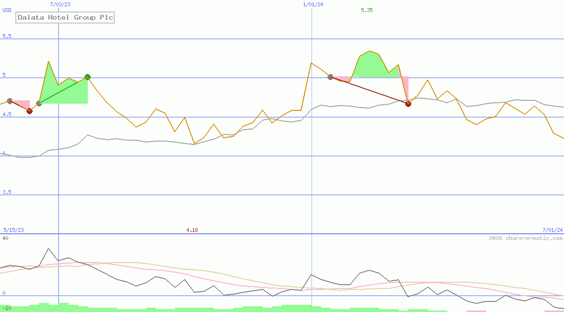Click the green 5.35 high value
This screenshot has width=564, height=312.
click(x=367, y=10)
